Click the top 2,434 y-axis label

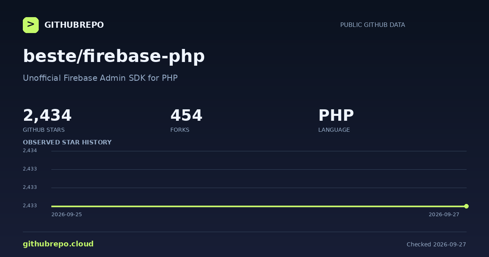(x=30, y=151)
